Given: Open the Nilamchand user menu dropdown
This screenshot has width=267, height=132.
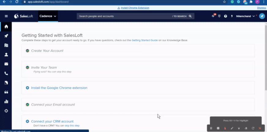Looking at the screenshot, I should pyautogui.click(x=245, y=16).
